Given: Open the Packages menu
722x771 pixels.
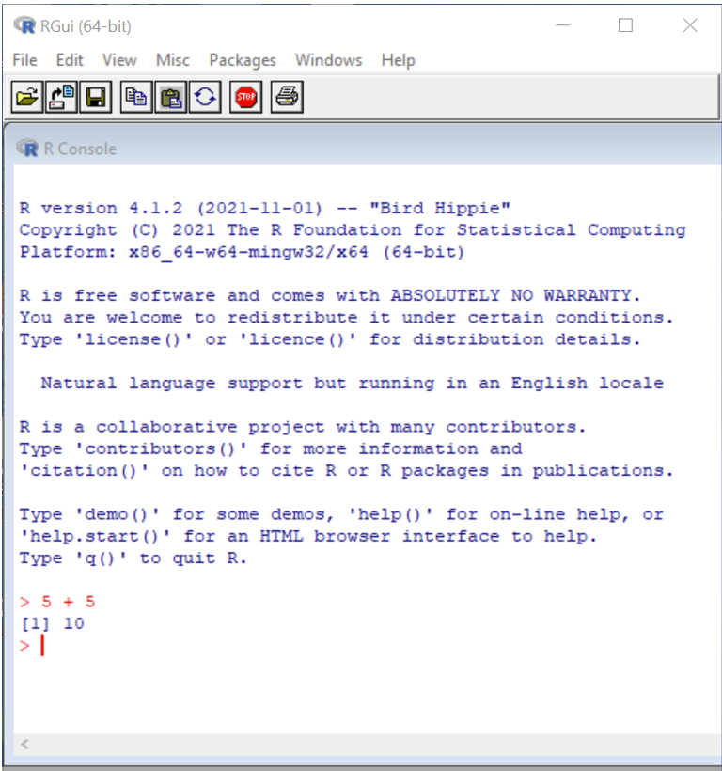Looking at the screenshot, I should pyautogui.click(x=243, y=60).
